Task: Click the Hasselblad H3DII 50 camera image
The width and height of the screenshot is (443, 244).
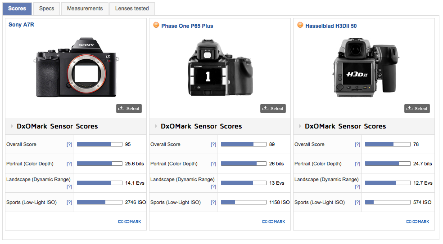Action: pos(365,68)
